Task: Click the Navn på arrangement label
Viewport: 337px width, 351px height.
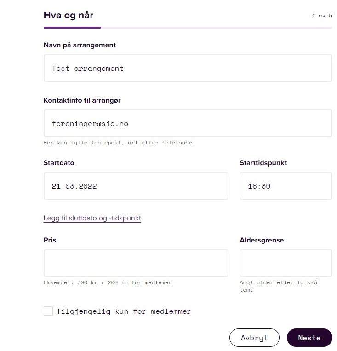Action: [80, 45]
